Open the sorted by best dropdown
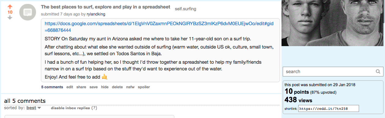Viewport: 385px width, 118px height. (31, 108)
